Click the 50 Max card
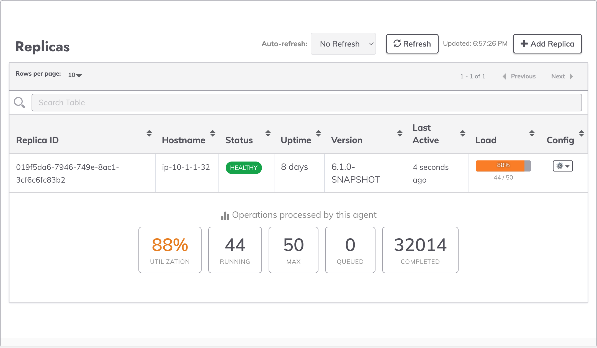Screen dimensions: 597x348 tap(294, 250)
